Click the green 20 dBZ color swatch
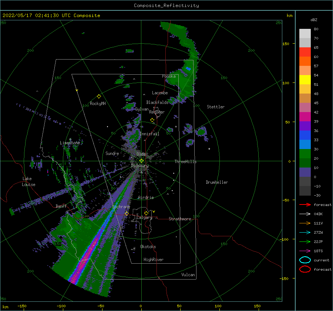This screenshot has height=311, width=333. tap(305, 154)
